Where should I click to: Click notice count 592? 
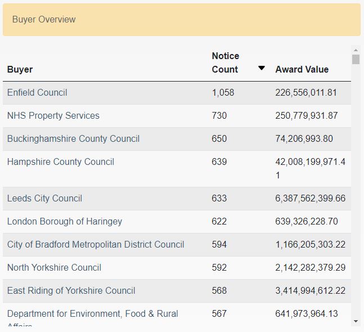[219, 267]
